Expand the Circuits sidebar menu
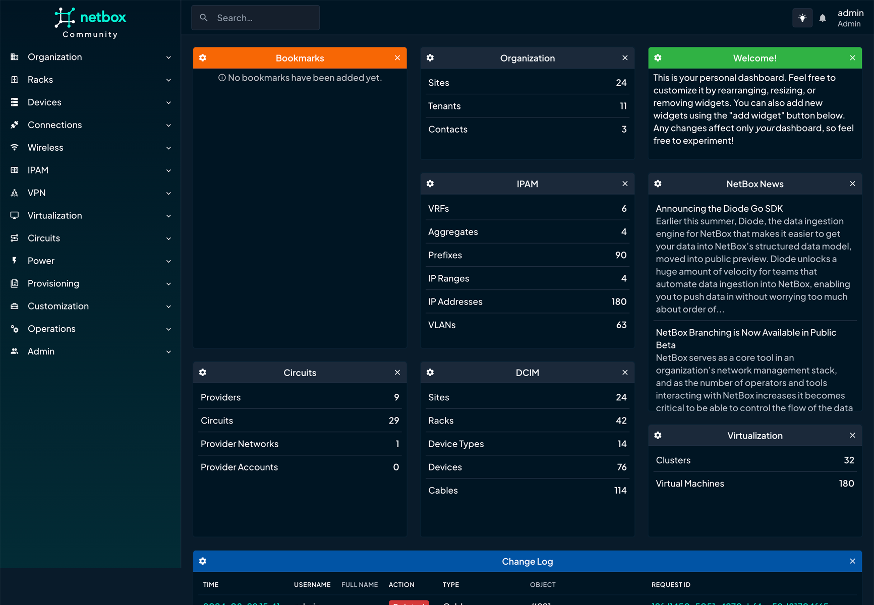This screenshot has height=605, width=874. pyautogui.click(x=91, y=238)
